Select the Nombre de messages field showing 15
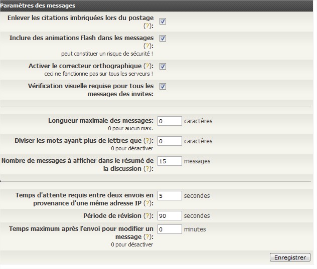 (x=170, y=161)
